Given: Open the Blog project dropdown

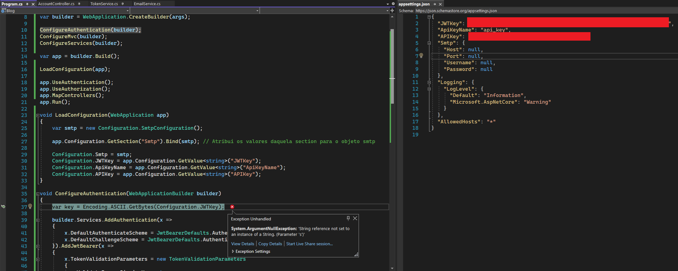Looking at the screenshot, I should (127, 11).
